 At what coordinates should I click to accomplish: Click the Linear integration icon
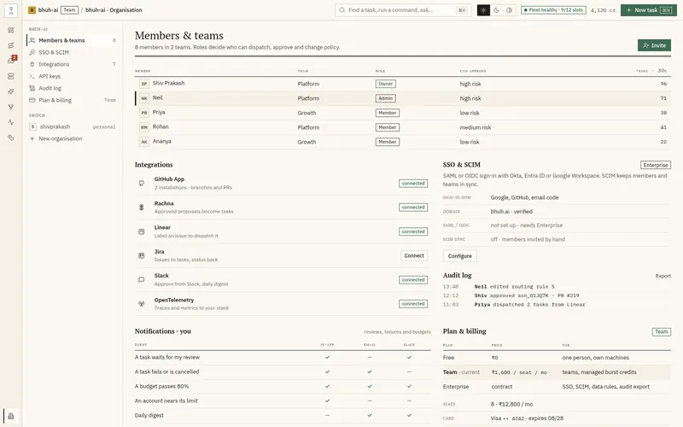142,231
